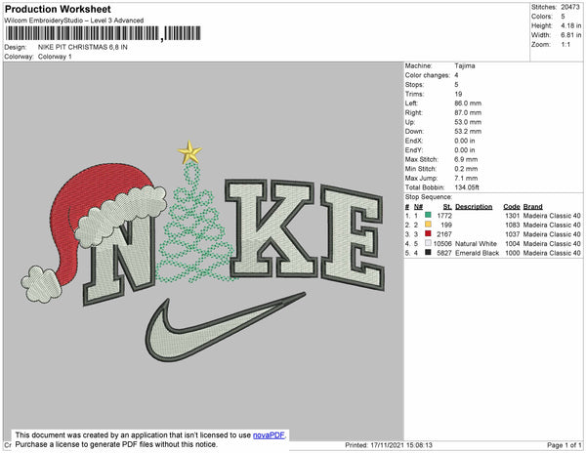
Task: Click the Down value 53.2 mm
Action: (x=468, y=132)
